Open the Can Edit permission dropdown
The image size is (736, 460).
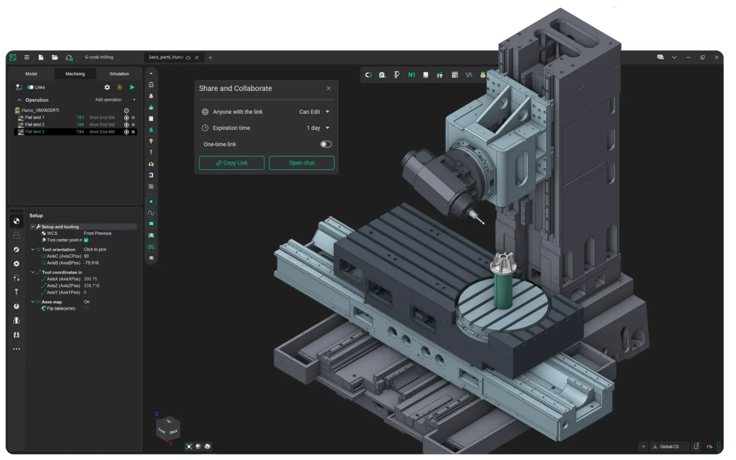point(315,112)
